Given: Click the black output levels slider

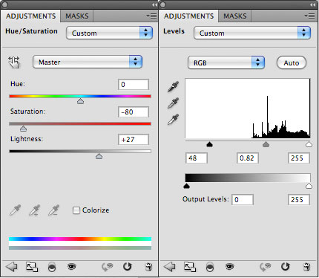Looking at the screenshot, I should coord(186,186).
